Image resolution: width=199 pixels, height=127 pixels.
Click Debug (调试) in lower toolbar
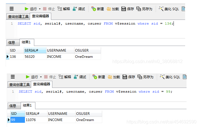[80, 77]
